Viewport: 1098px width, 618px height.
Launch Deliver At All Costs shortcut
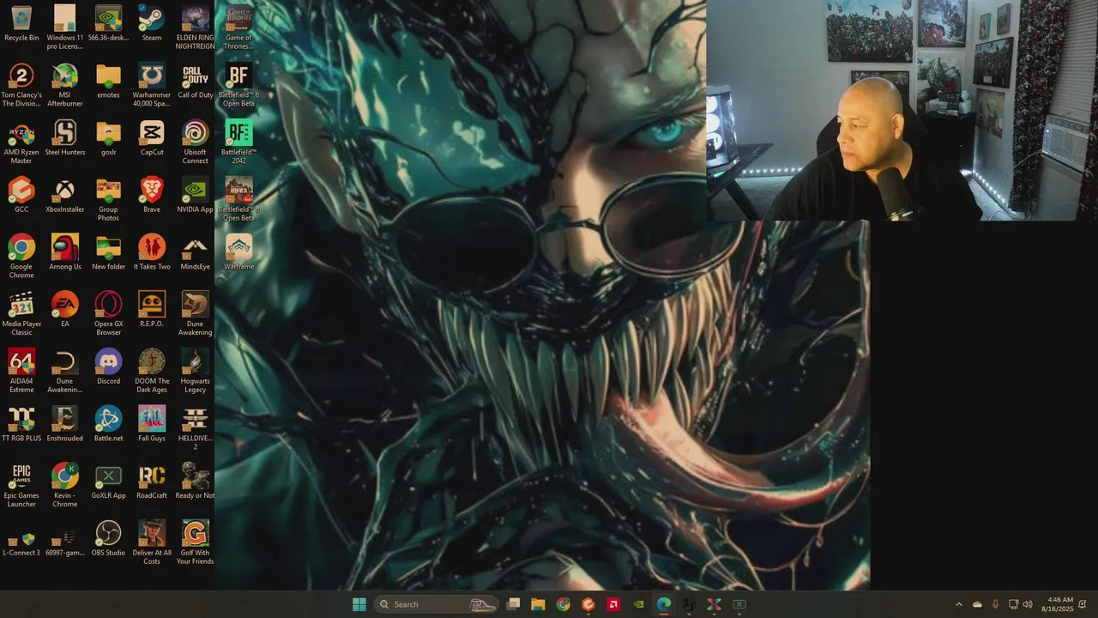[x=152, y=542]
